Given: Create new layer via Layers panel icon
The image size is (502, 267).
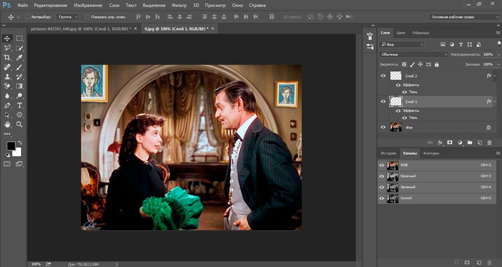Looking at the screenshot, I should point(479,143).
